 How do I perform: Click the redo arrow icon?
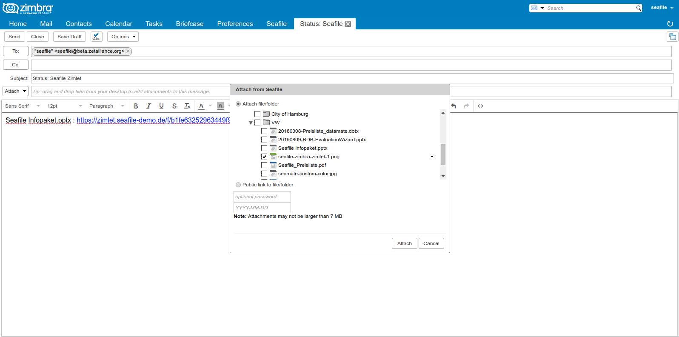click(x=467, y=106)
